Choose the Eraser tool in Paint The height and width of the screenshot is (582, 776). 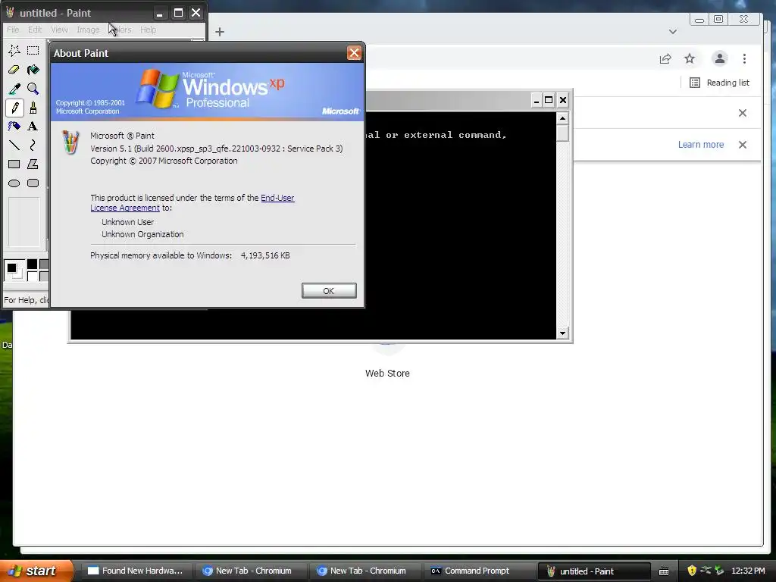(x=14, y=70)
